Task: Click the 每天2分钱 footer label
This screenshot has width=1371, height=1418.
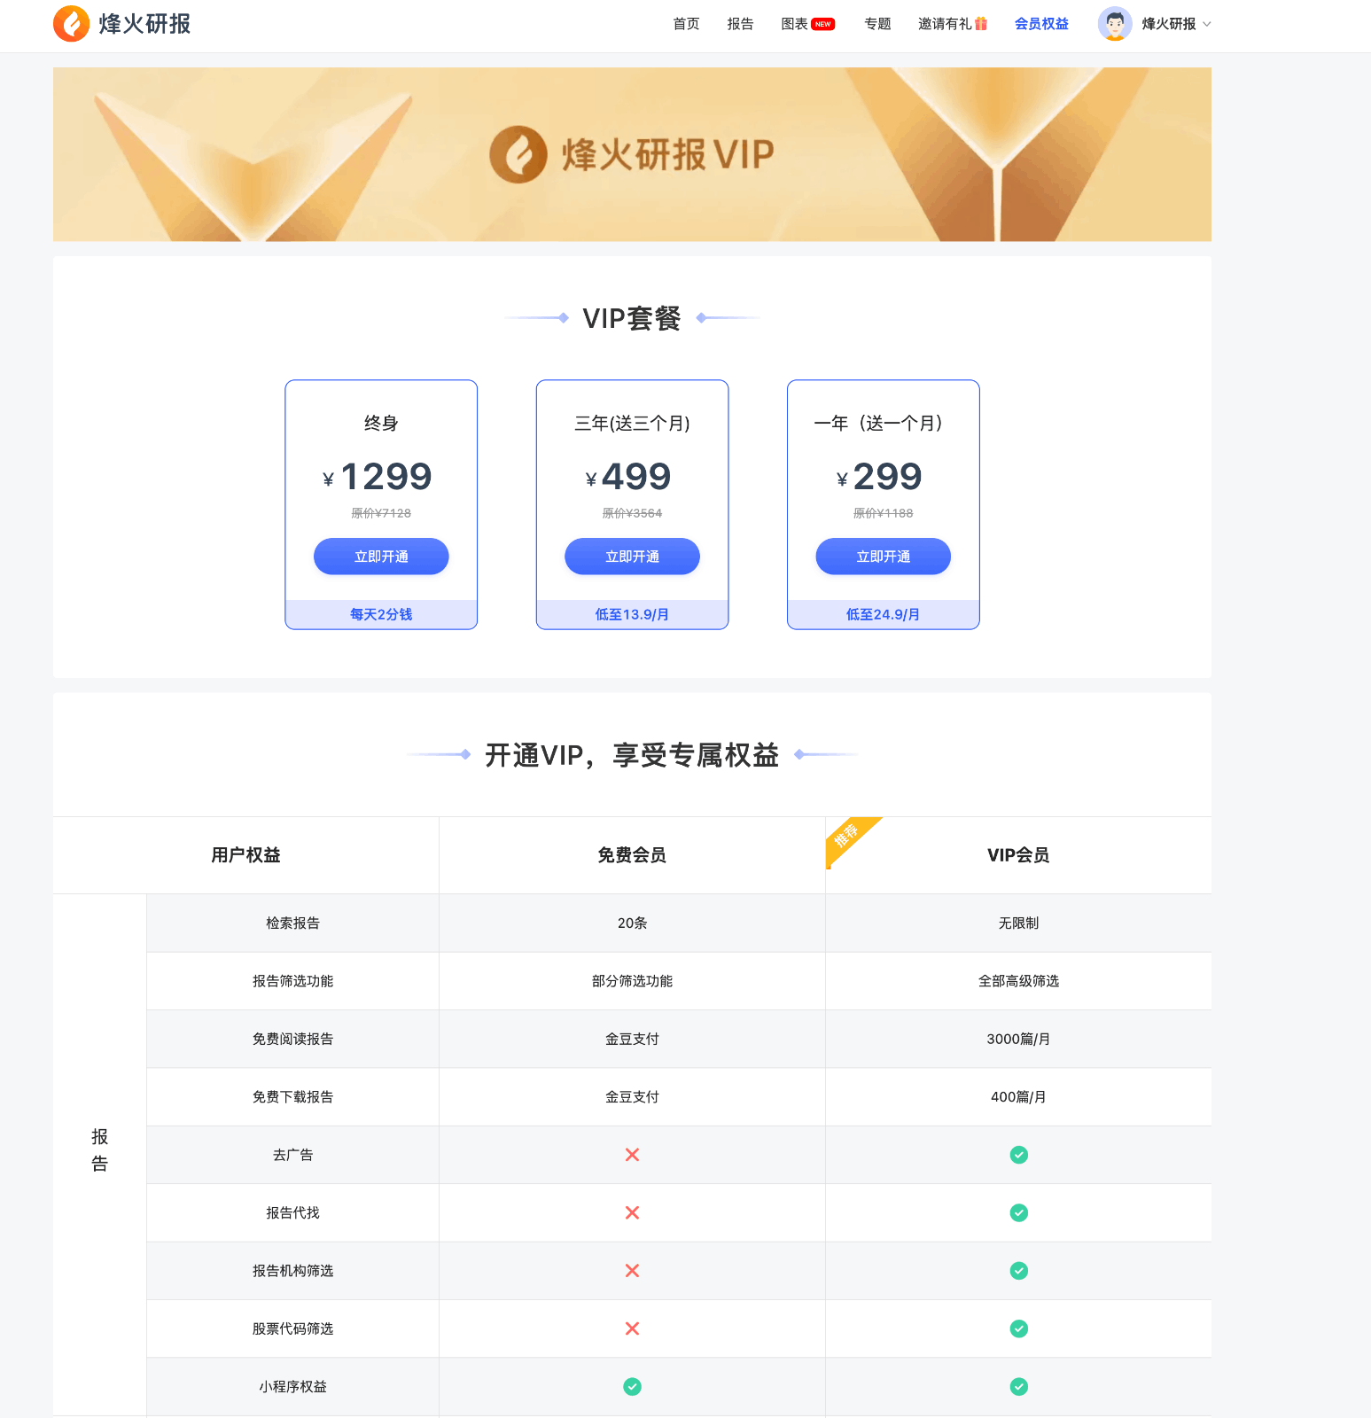Action: (381, 614)
